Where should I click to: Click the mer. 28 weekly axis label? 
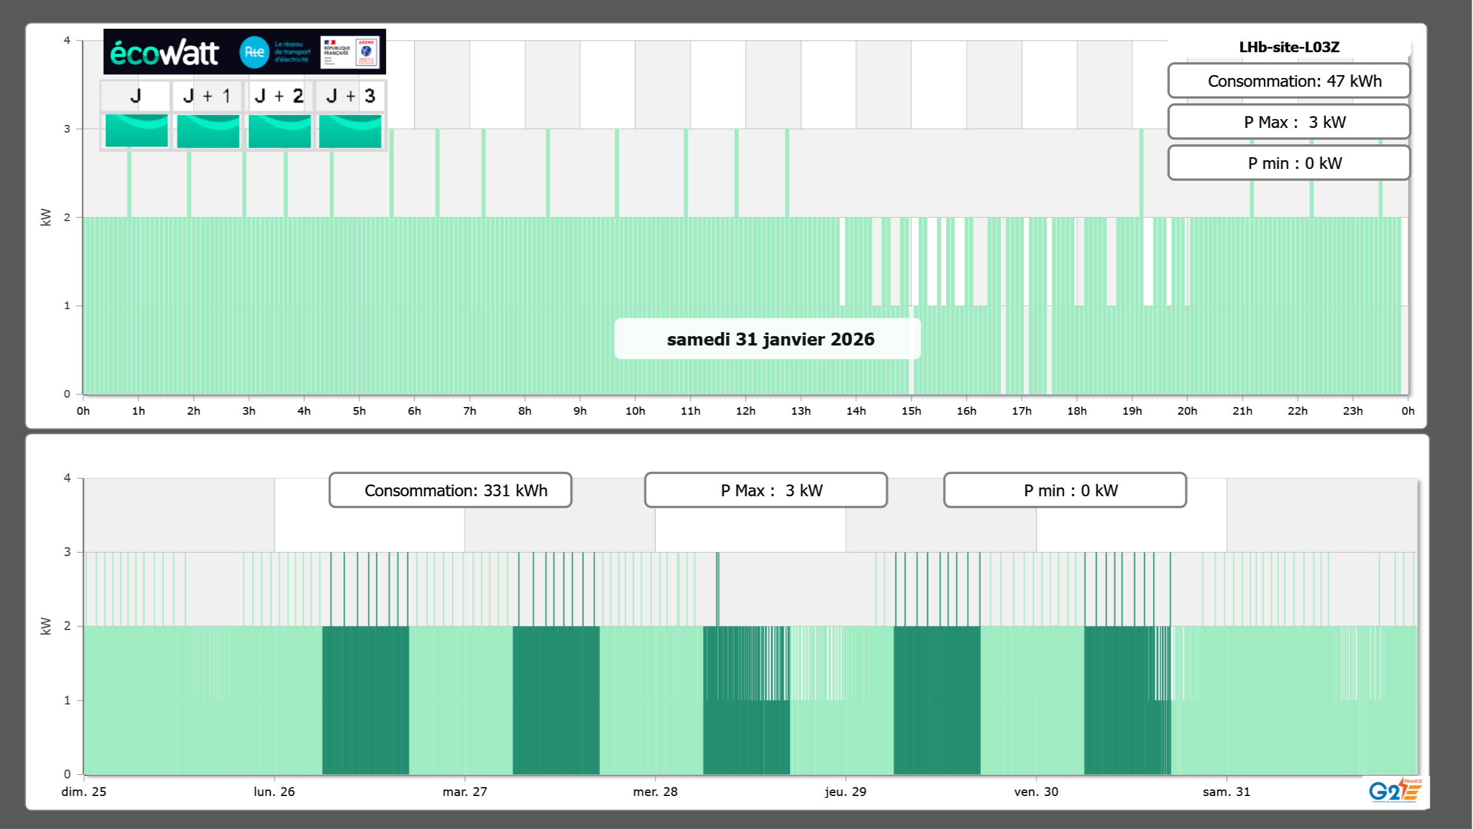pos(655,791)
